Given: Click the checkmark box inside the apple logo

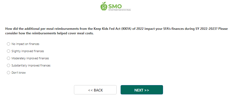Looking at the screenshot, I should 104,7.
